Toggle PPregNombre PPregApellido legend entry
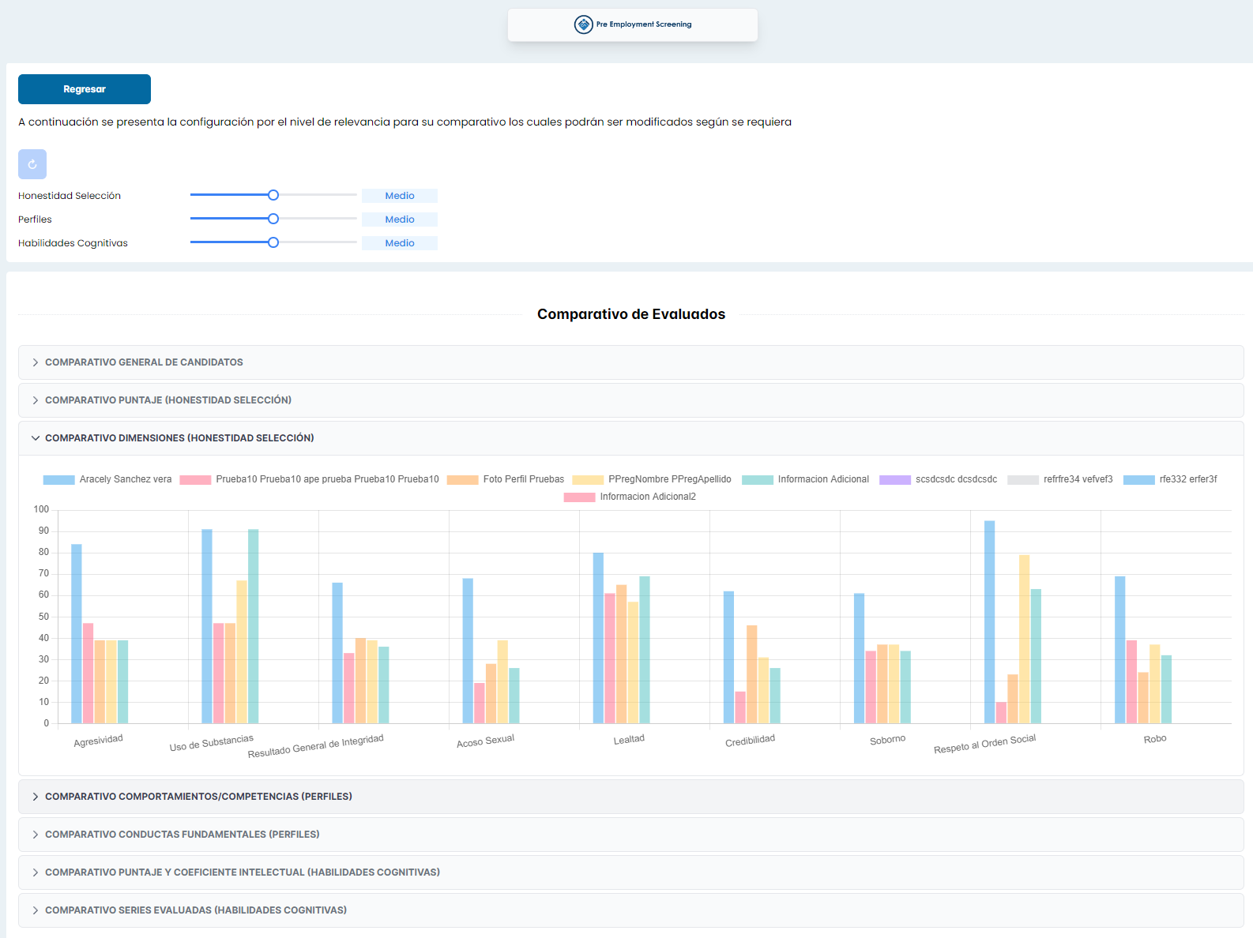 [x=652, y=479]
